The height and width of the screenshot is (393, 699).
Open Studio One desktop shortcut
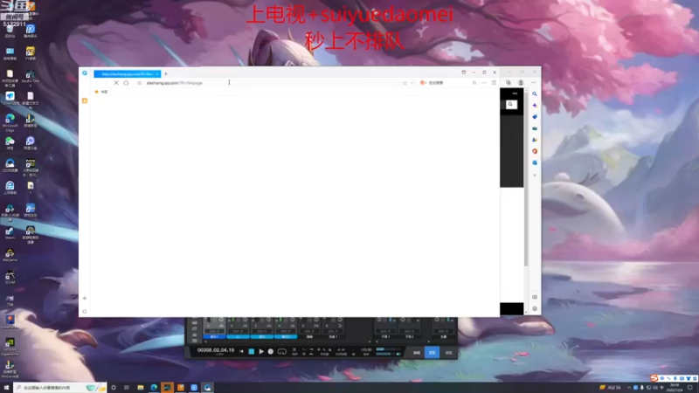coord(31,77)
